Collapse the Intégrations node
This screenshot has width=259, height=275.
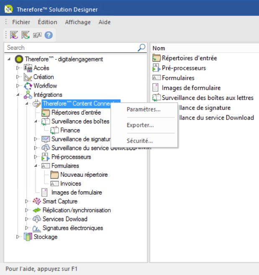pyautogui.click(x=18, y=95)
